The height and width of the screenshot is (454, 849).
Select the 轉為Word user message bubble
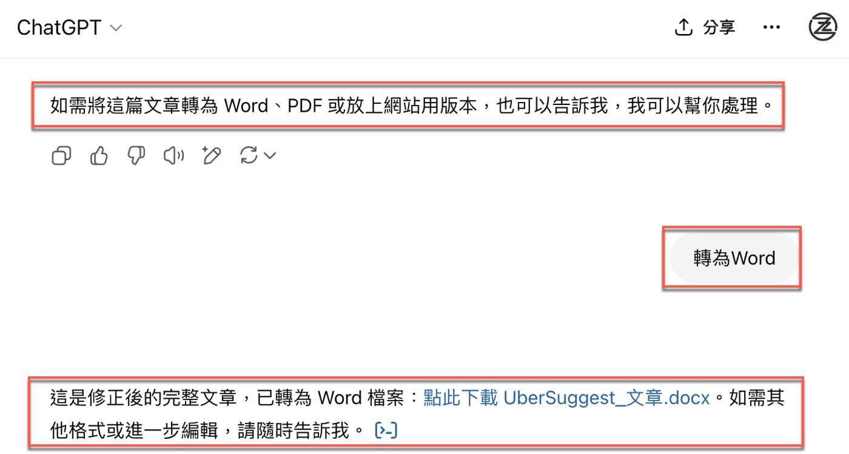click(734, 258)
